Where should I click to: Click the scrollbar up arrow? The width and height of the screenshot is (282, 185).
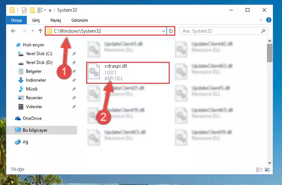point(270,41)
